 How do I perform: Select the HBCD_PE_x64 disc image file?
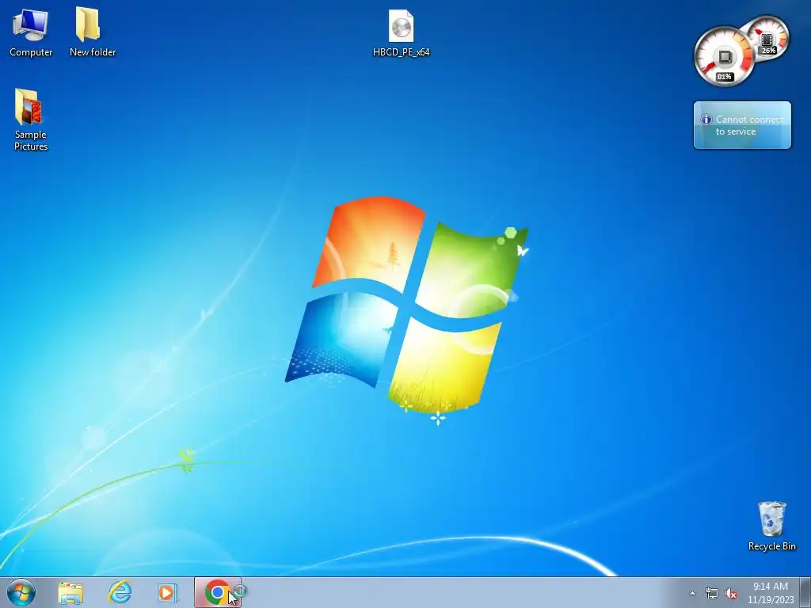point(402,33)
